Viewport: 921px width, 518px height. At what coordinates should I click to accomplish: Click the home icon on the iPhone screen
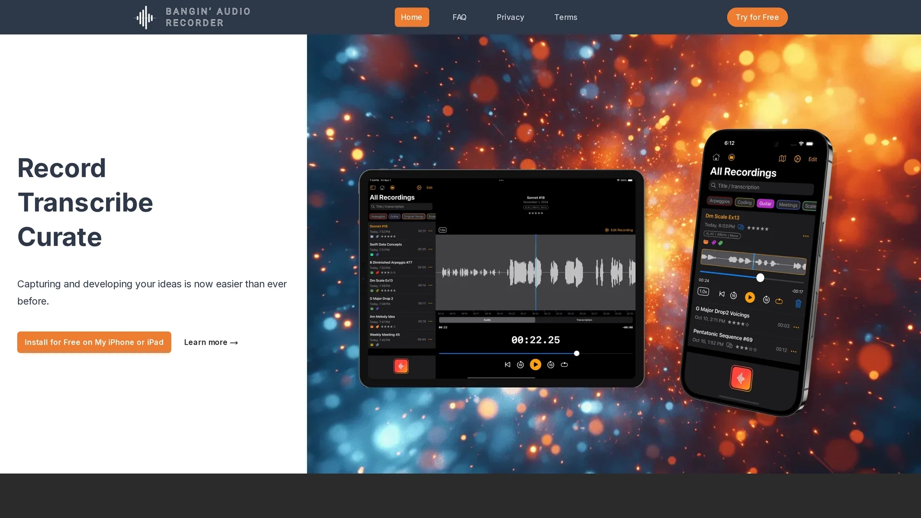pos(716,157)
